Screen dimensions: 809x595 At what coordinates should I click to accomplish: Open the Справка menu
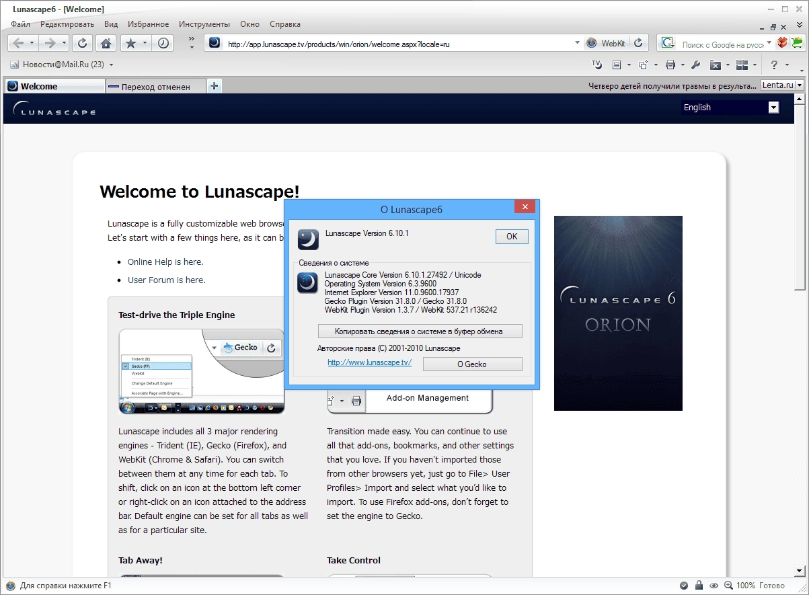[x=285, y=24]
